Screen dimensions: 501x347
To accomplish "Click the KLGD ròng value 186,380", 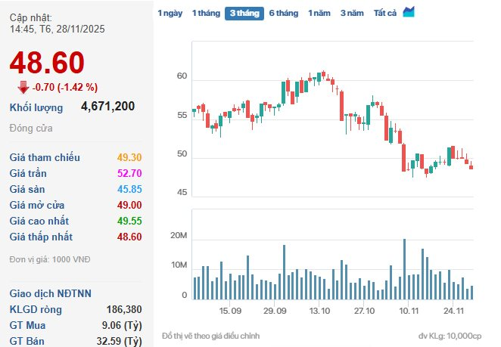I will coord(120,309).
